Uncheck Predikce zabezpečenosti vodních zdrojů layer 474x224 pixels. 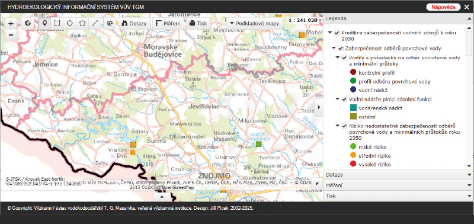click(x=337, y=33)
